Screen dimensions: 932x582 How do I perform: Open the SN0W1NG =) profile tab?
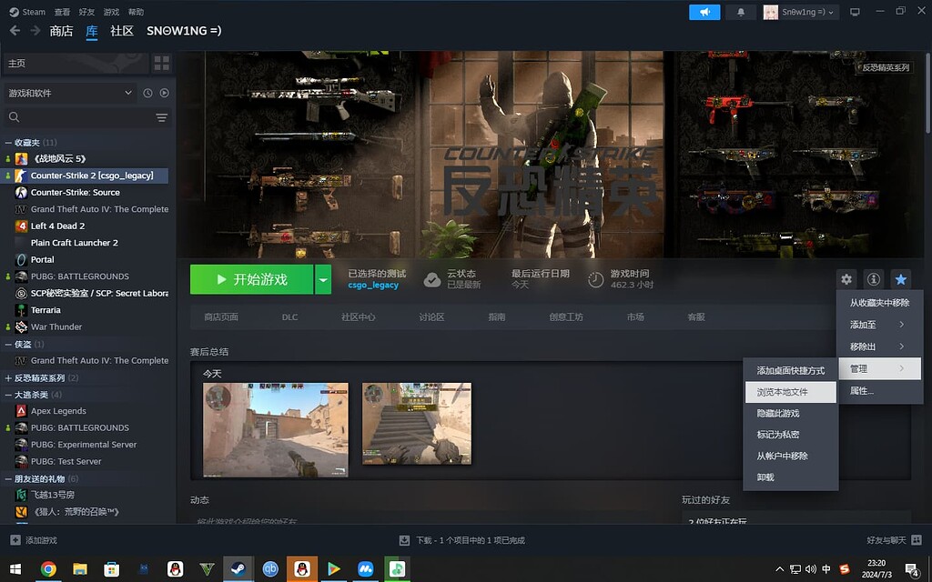[184, 31]
